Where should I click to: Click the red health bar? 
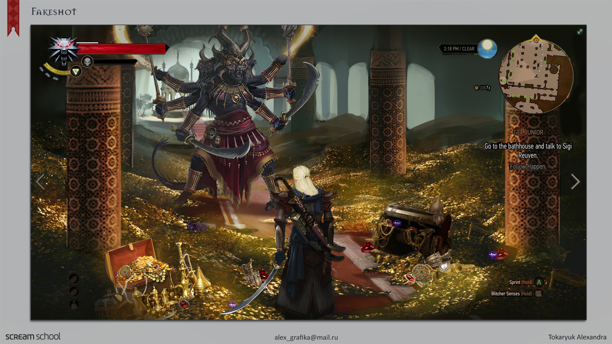coord(122,49)
